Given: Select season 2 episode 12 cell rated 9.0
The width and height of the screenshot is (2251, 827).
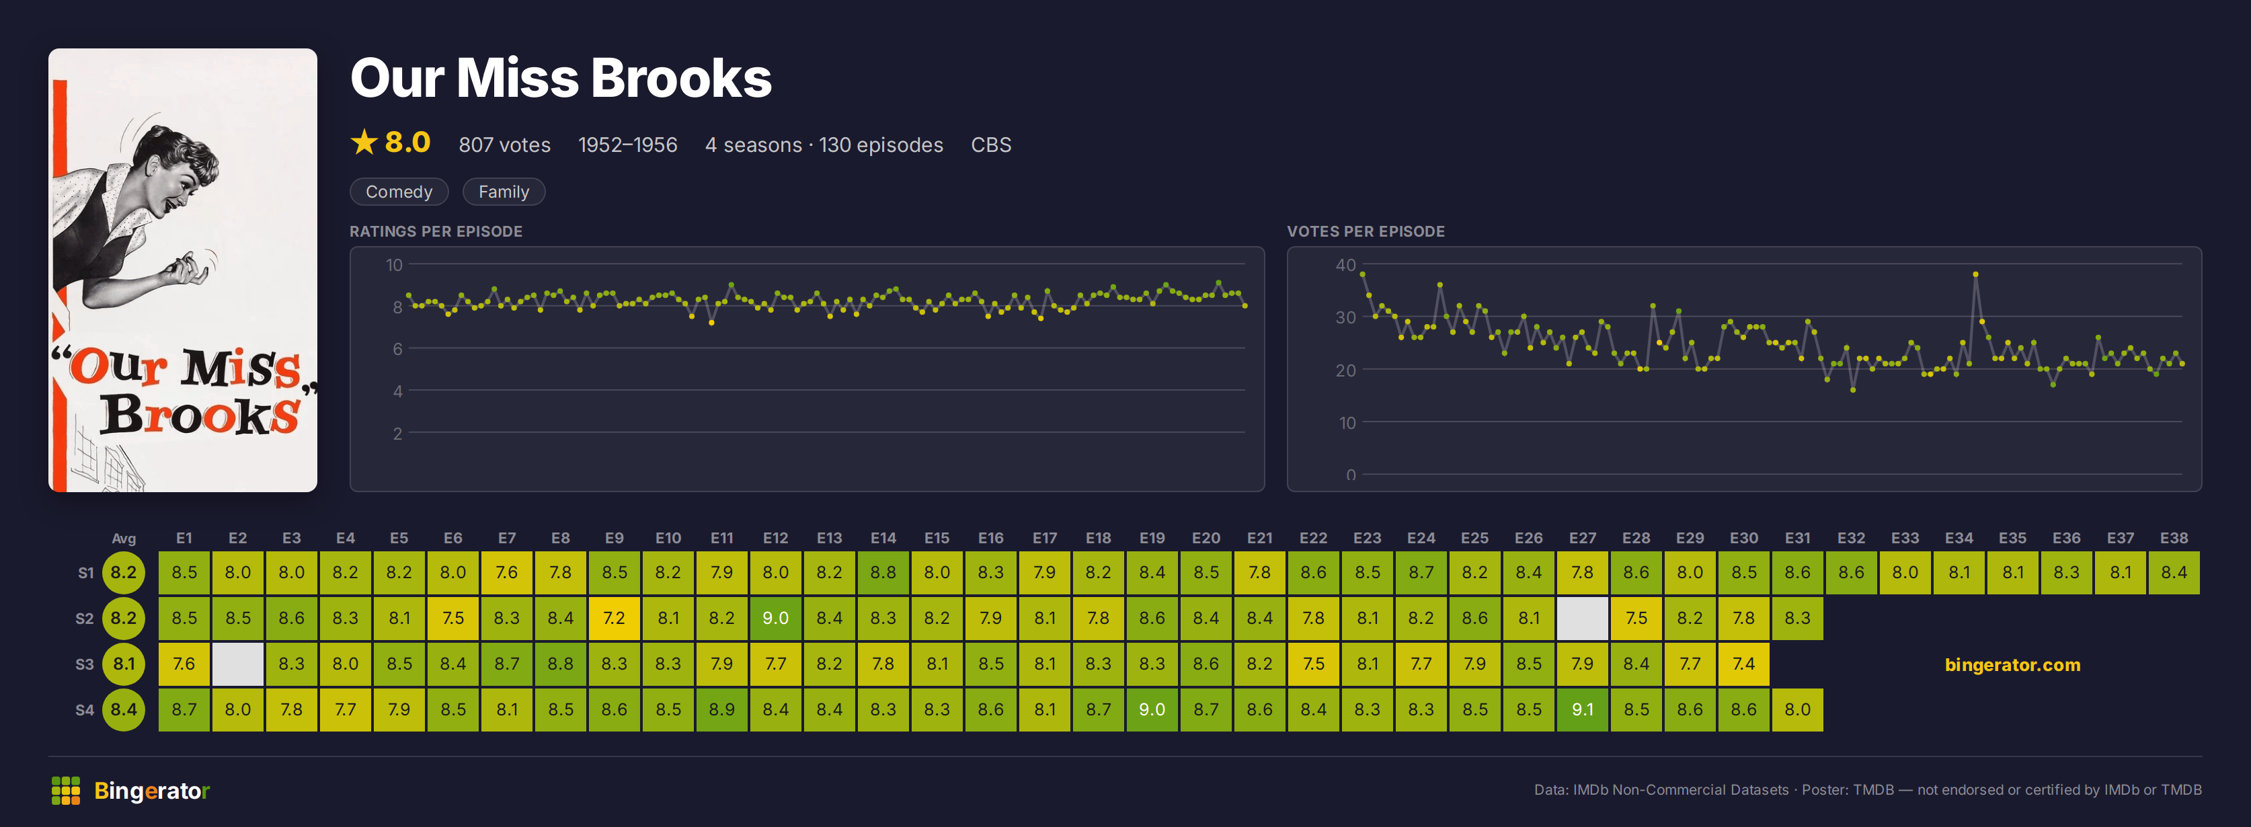Looking at the screenshot, I should click(x=775, y=618).
